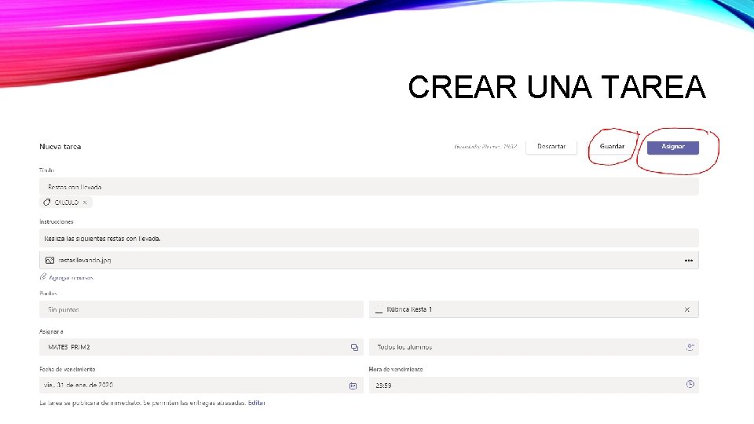Click the image icon of restas llevando.jpg
The width and height of the screenshot is (754, 424).
[49, 261]
